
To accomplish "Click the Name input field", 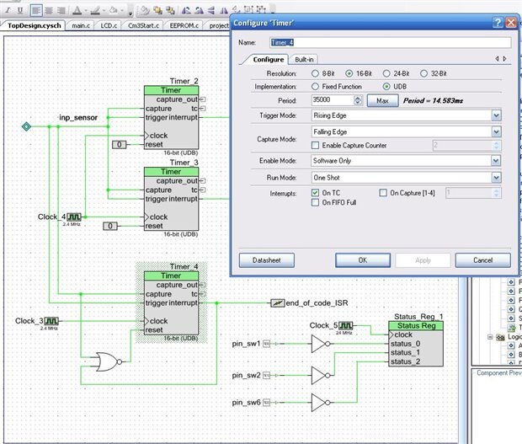I will click(x=389, y=42).
